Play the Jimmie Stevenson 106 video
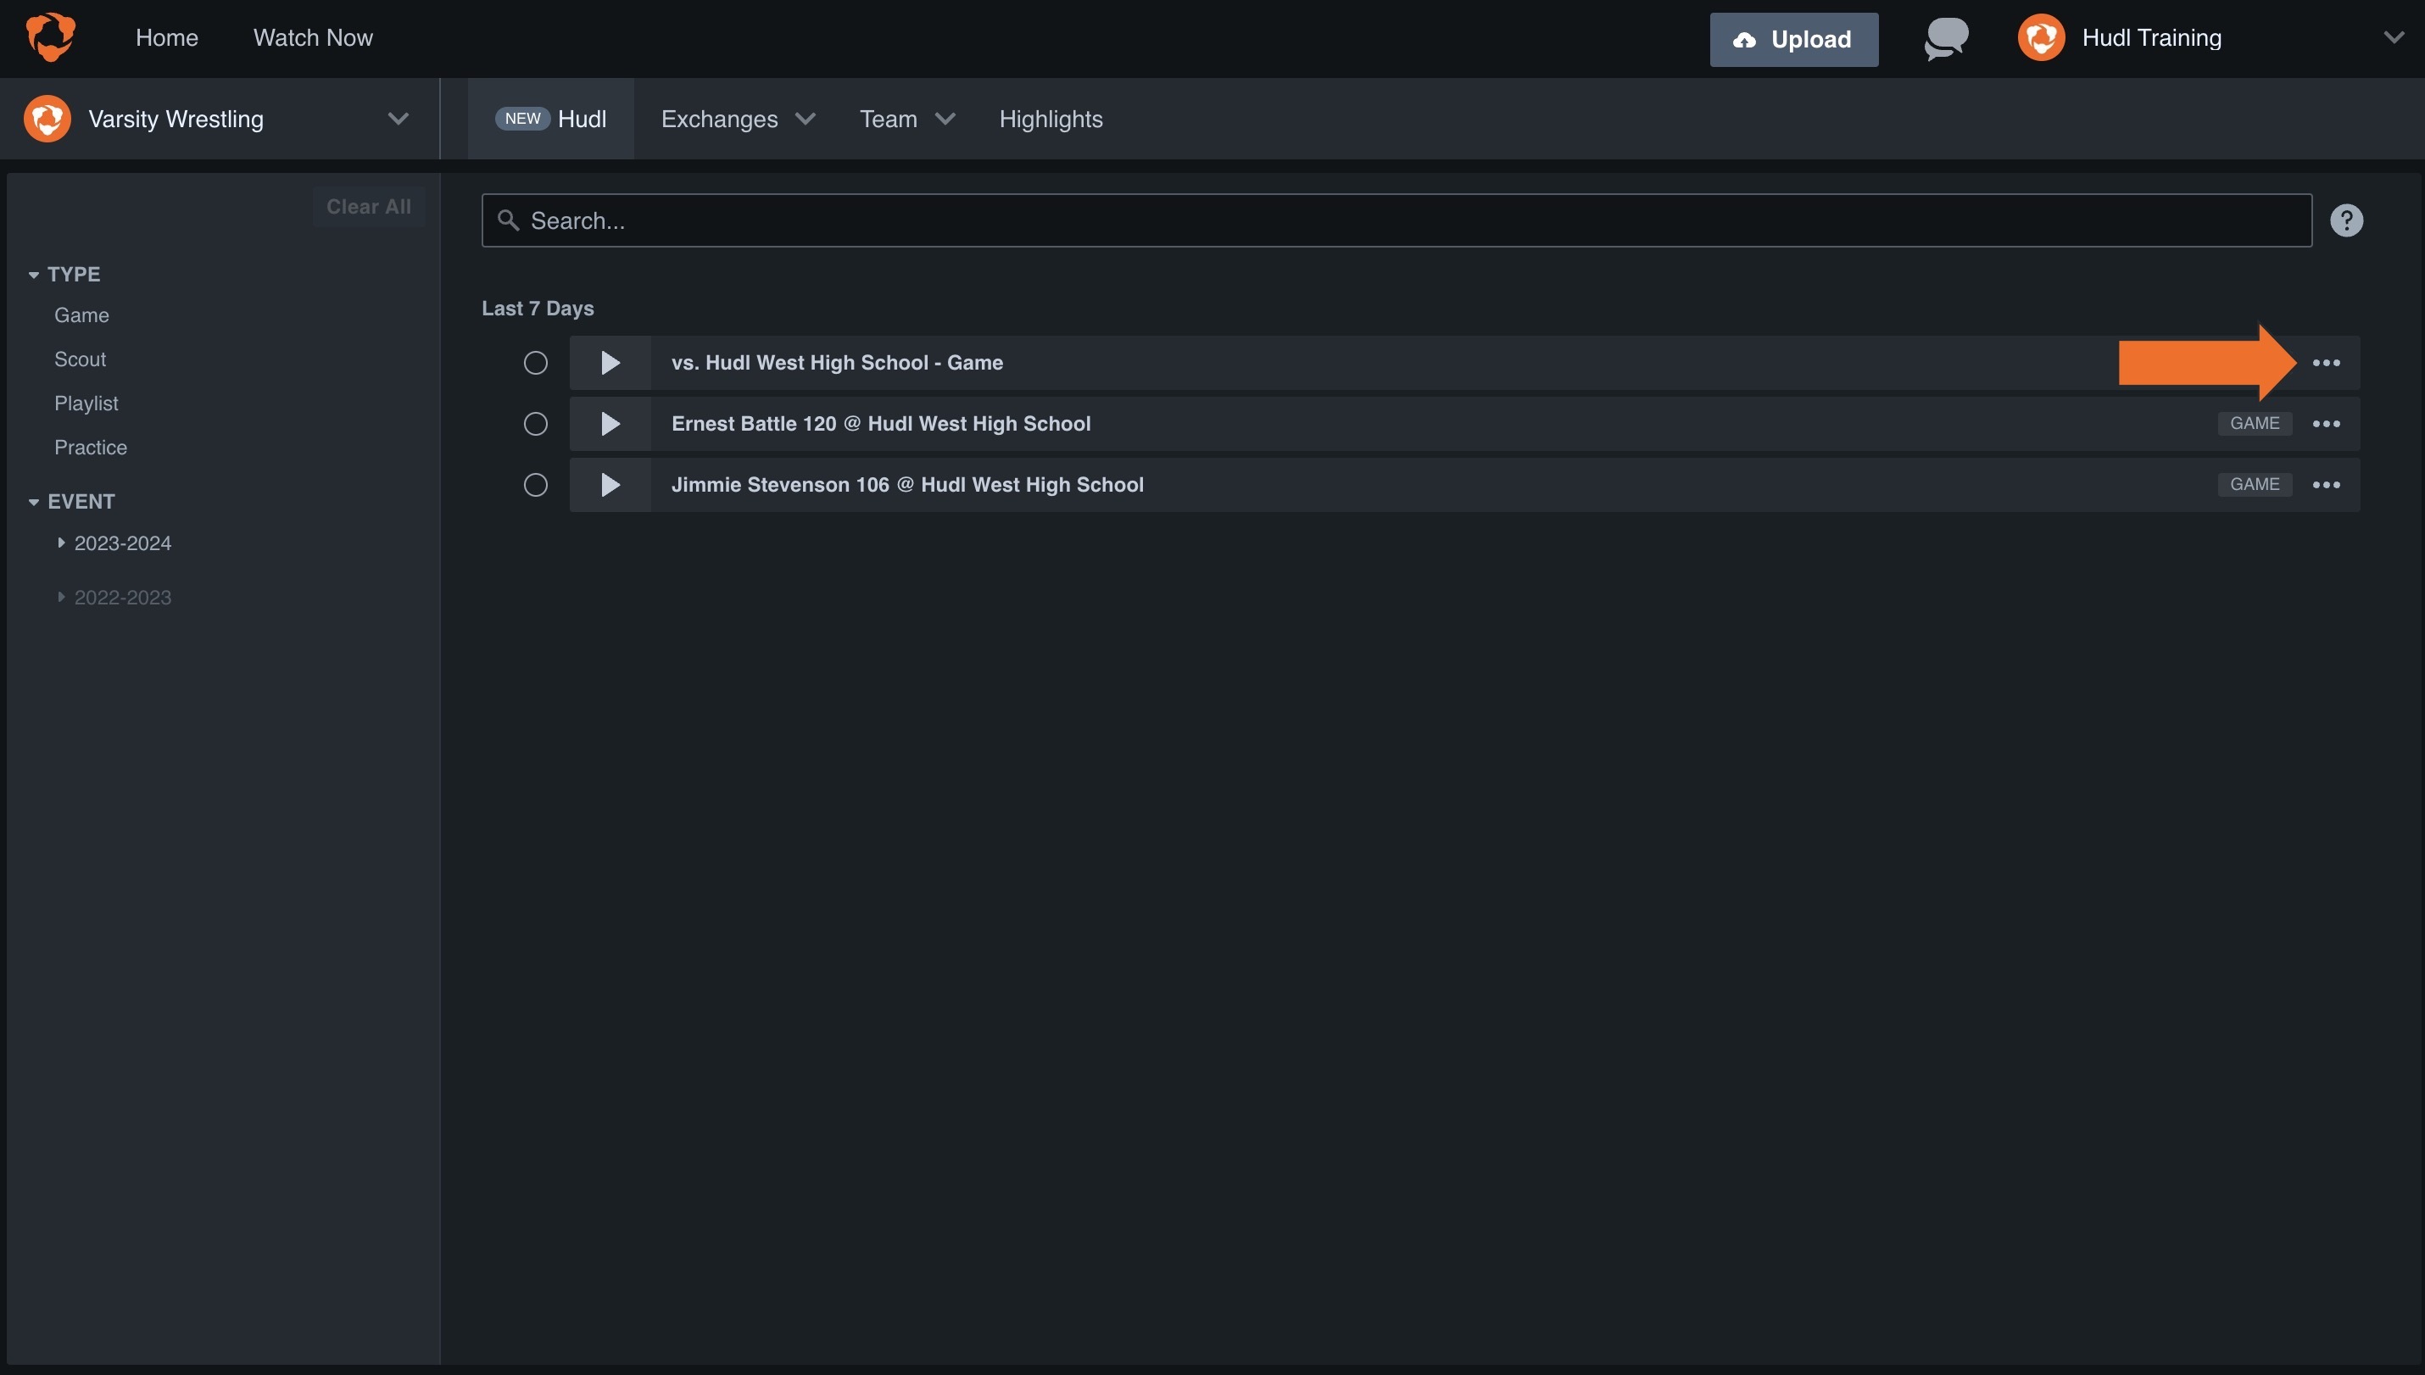This screenshot has height=1375, width=2425. tap(610, 486)
